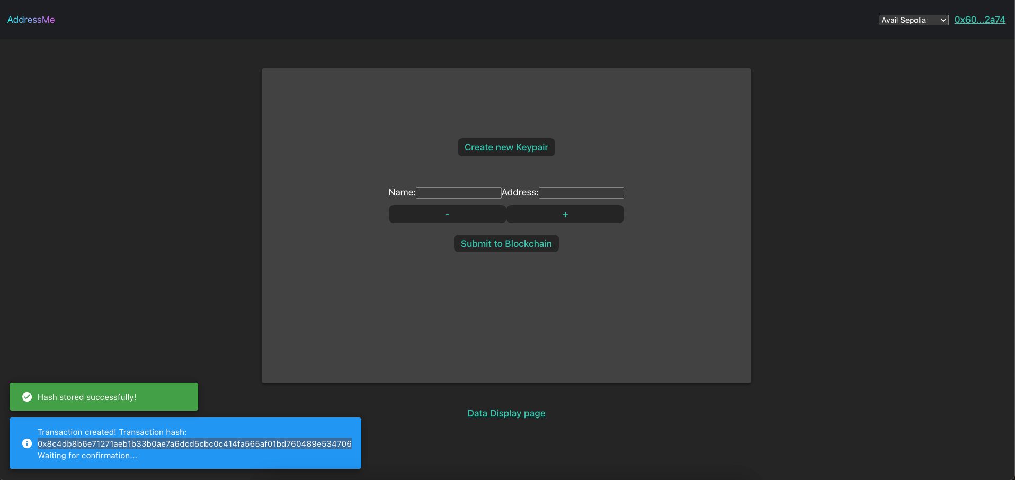Click the Waiting for confirmation text
Viewport: 1015px width, 480px height.
click(x=87, y=456)
